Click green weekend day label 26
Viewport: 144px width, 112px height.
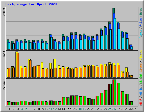pyautogui.click(x=114, y=109)
